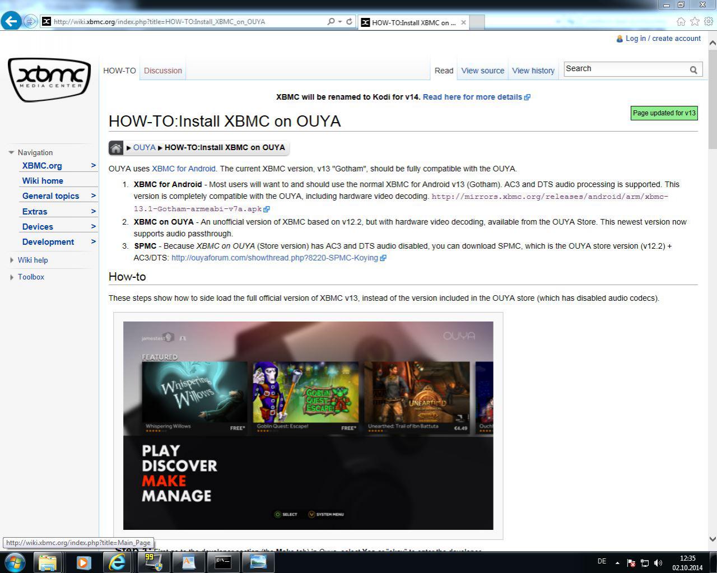
Task: Click the Favorites star icon
Action: pos(695,21)
